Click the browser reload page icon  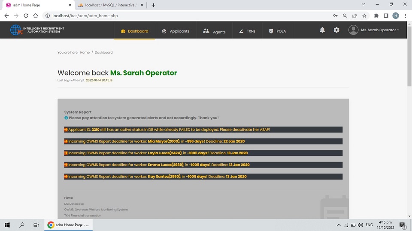26,16
